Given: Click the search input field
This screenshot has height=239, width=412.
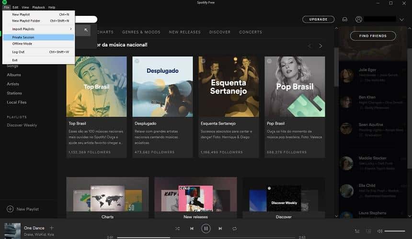Looking at the screenshot, I should pyautogui.click(x=86, y=19).
